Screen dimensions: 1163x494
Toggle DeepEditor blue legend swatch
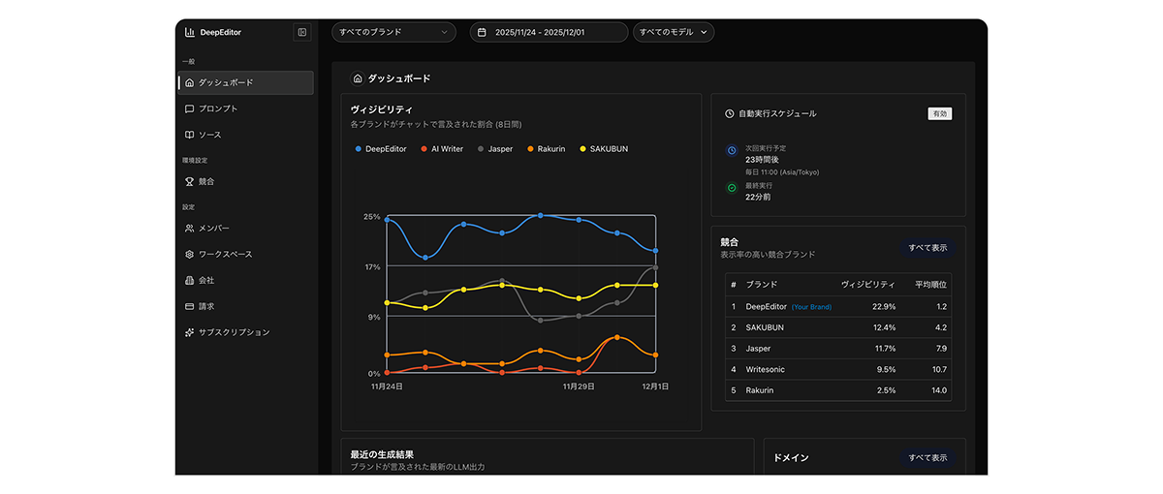(358, 149)
